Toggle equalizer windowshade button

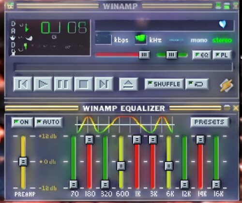(227, 108)
